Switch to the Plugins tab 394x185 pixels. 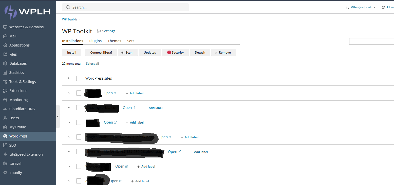[x=96, y=41]
